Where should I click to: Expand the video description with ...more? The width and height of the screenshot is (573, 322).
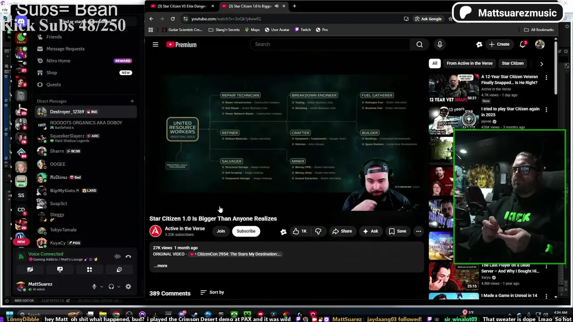160,266
